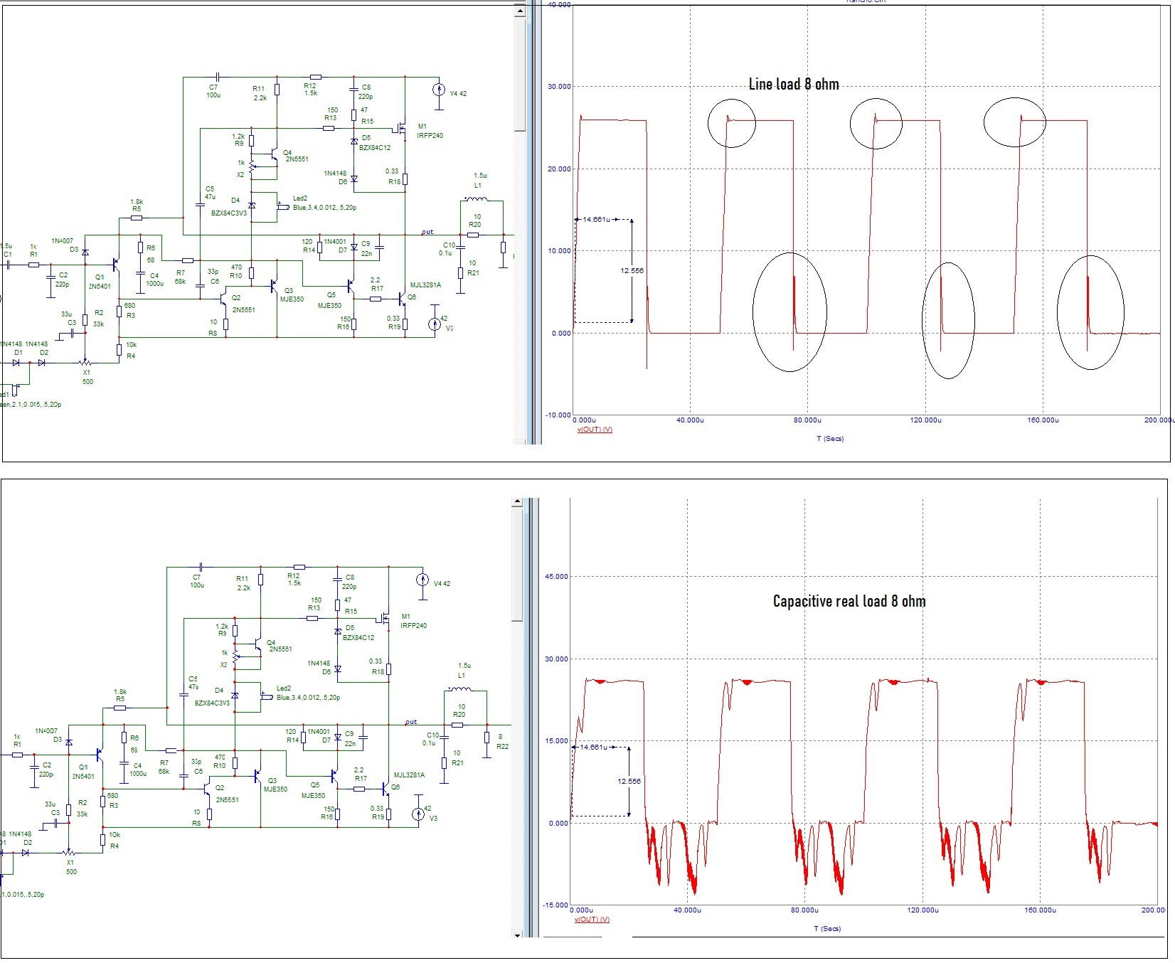This screenshot has height=963, width=1175.
Task: Select inductor L1 in bottom schematic
Action: click(459, 690)
